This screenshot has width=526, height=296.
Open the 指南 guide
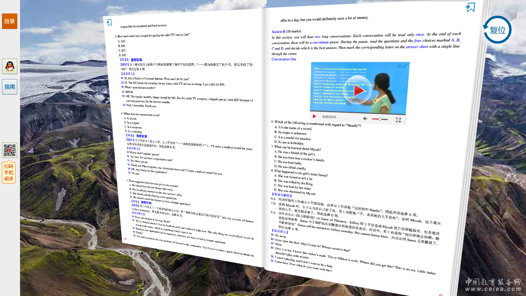10,87
